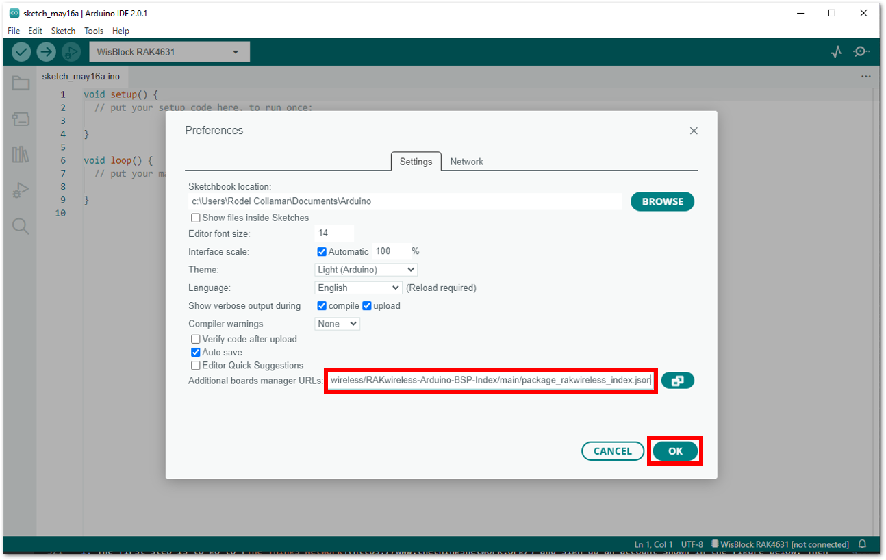The height and width of the screenshot is (560, 886).
Task: Open the Library Manager sidebar icon
Action: 21,154
